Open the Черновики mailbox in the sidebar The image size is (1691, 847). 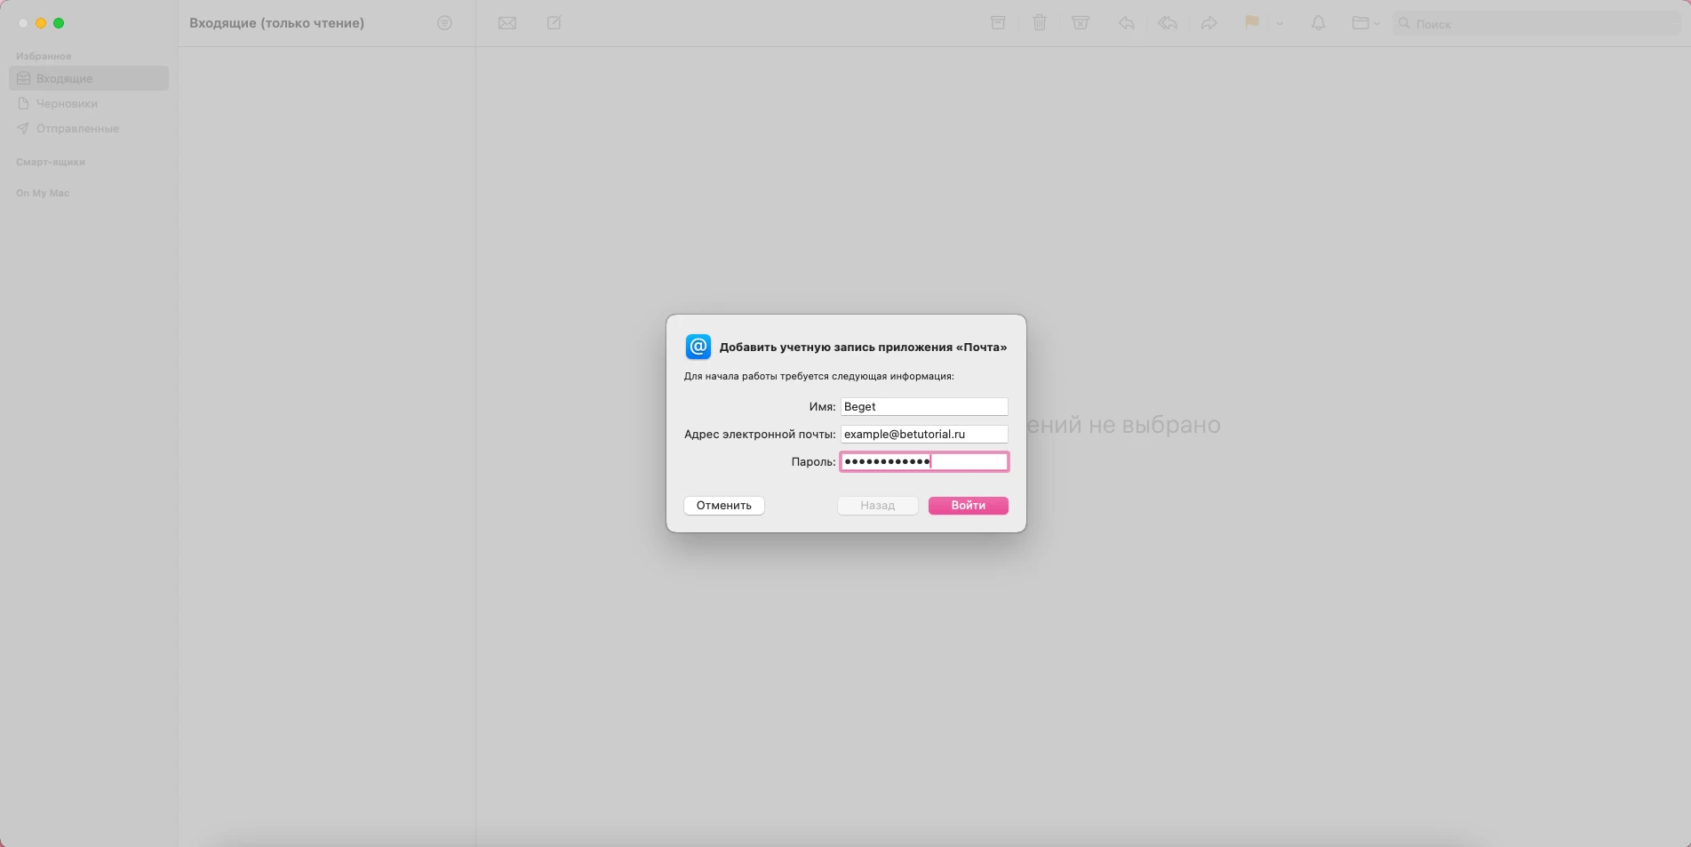point(67,103)
